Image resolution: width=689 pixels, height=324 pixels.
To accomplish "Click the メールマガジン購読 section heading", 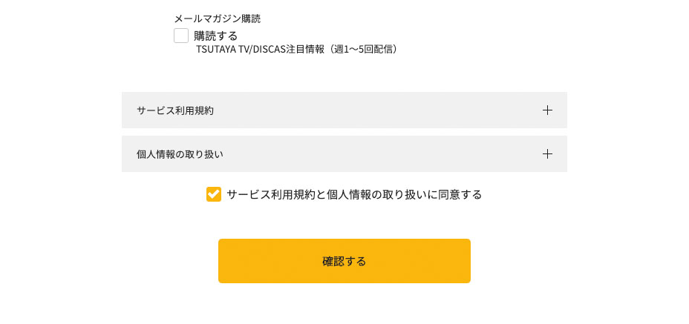I will 217,19.
